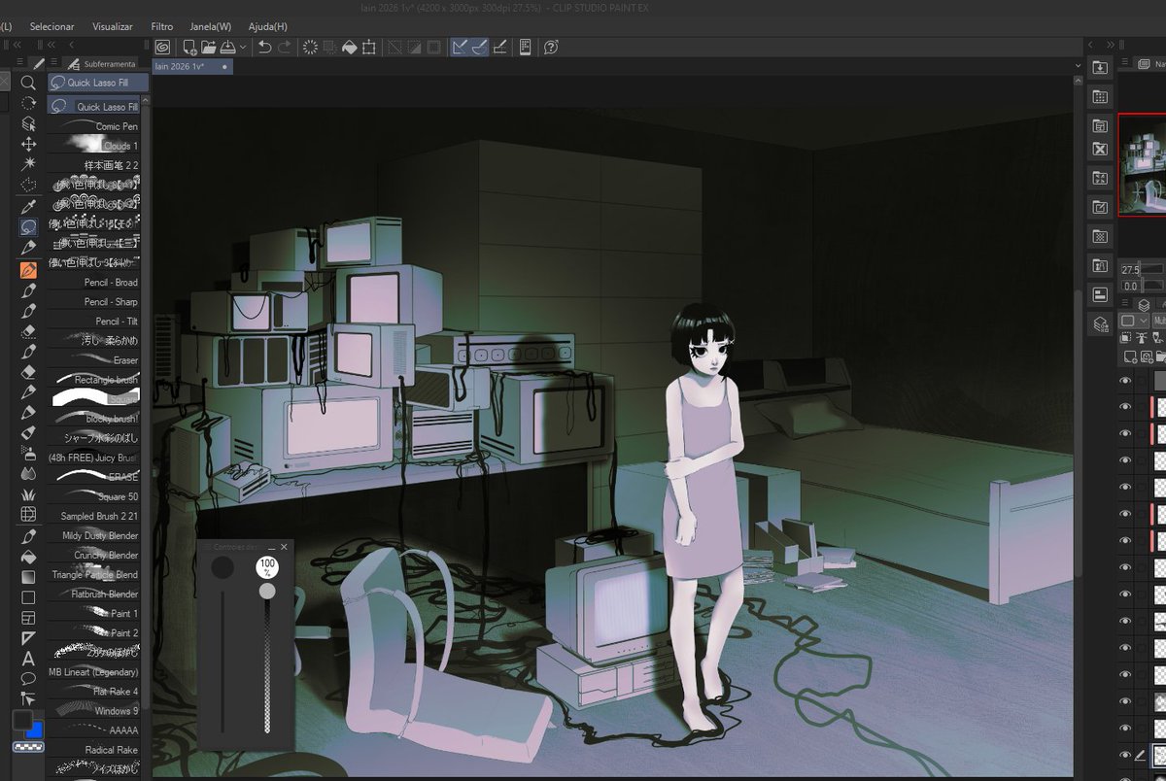The height and width of the screenshot is (781, 1166).
Task: Select the Operation object tool
Action: [x=28, y=123]
